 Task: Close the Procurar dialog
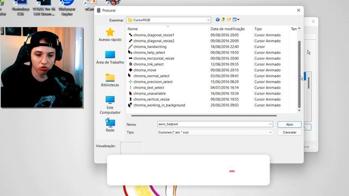coord(298,10)
